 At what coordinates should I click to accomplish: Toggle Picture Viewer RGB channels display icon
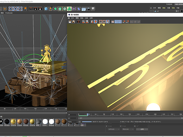click(108, 22)
